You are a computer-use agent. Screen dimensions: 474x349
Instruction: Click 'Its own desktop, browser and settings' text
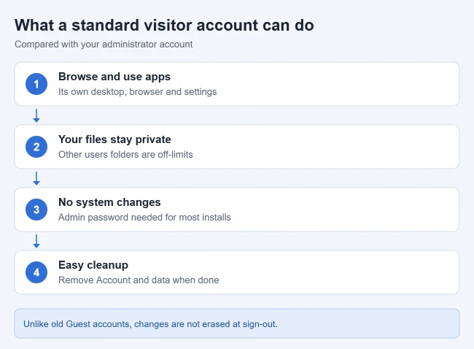click(x=138, y=92)
